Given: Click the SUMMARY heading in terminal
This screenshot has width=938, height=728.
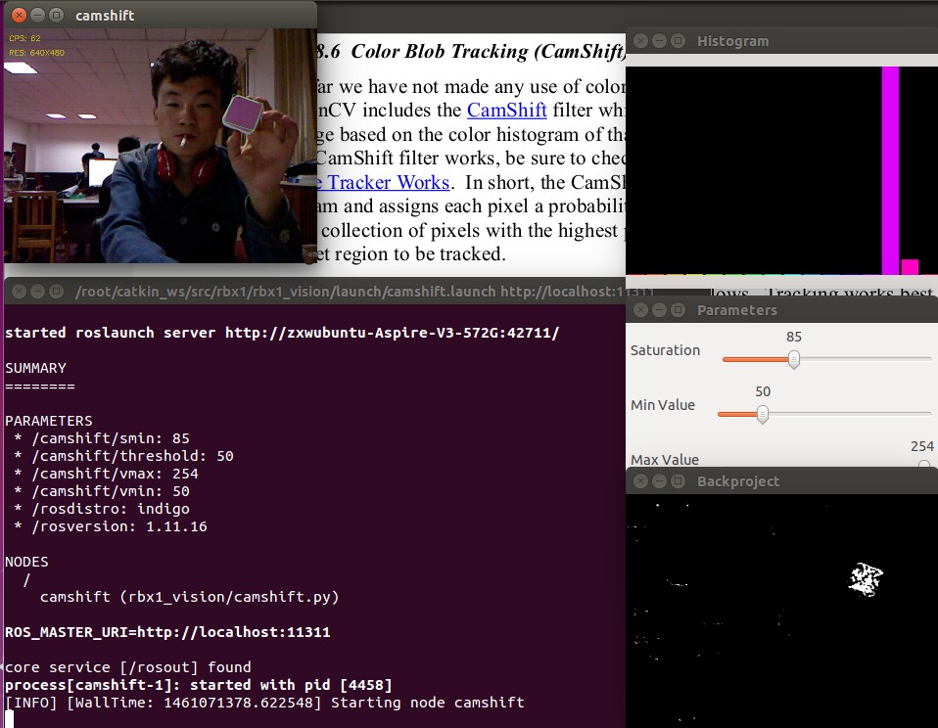Looking at the screenshot, I should click(x=36, y=368).
